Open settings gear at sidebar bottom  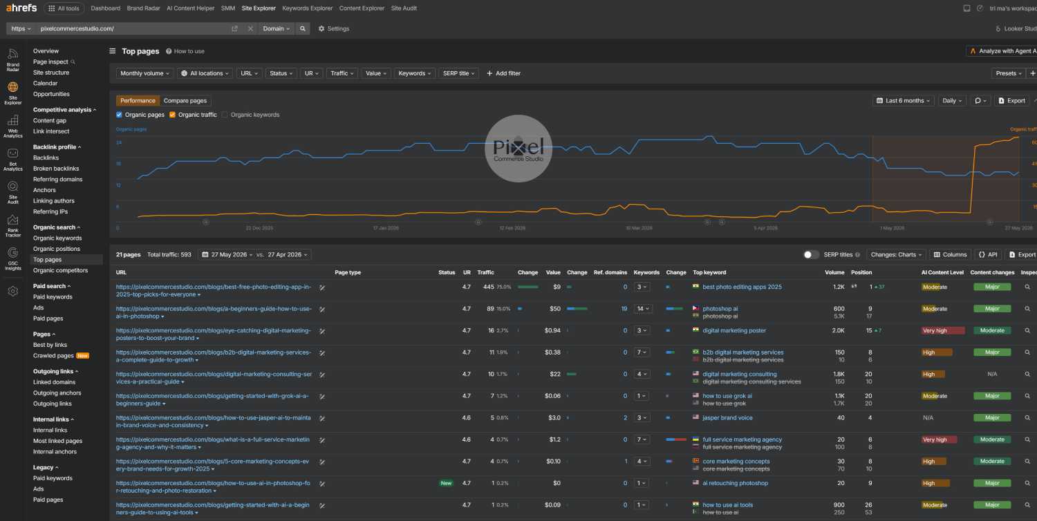[12, 291]
